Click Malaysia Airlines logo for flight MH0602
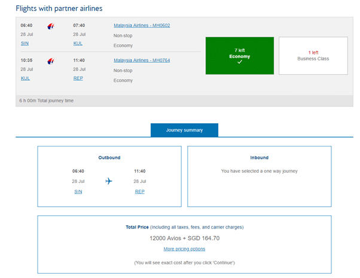The height and width of the screenshot is (278, 360). pyautogui.click(x=51, y=26)
